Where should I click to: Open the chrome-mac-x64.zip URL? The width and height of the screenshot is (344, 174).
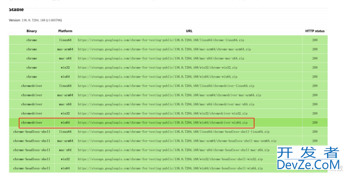(161, 58)
